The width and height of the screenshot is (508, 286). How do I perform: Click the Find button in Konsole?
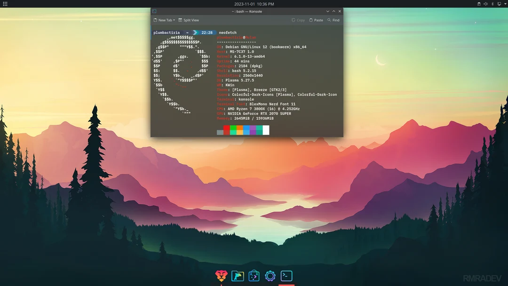pyautogui.click(x=333, y=20)
